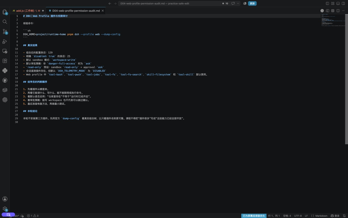This screenshot has width=348, height=218.
Task: Click the heading text on line 1
Action: [45, 16]
